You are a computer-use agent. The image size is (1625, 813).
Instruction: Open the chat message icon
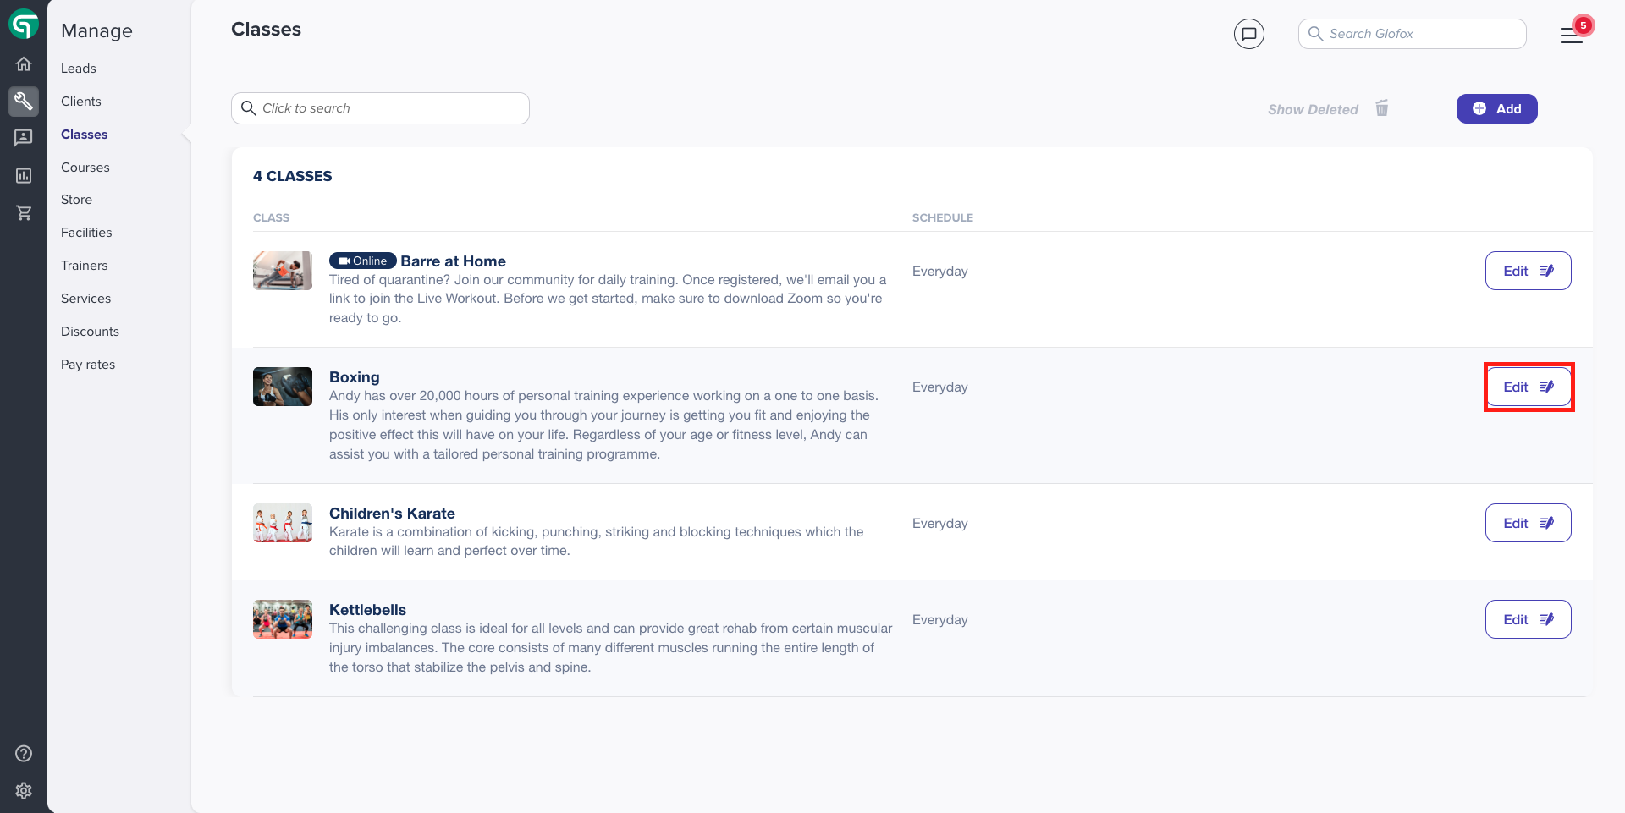click(1249, 34)
